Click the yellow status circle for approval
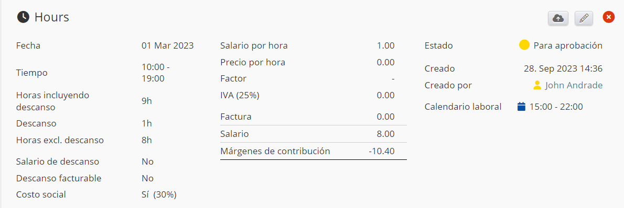The height and width of the screenshot is (208, 624). (x=524, y=45)
